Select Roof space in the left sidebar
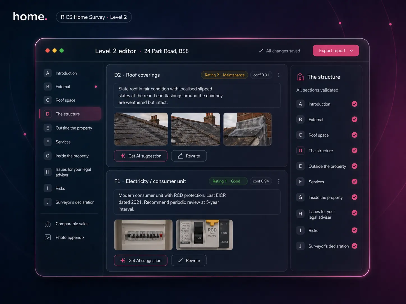This screenshot has height=304, width=406. click(x=65, y=100)
